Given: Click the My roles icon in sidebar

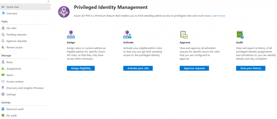Looking at the screenshot, I should point(3,28).
